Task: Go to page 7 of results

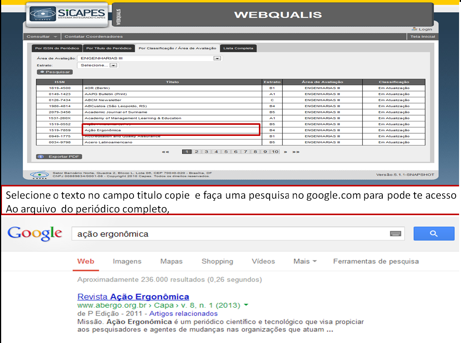Action: (245, 152)
